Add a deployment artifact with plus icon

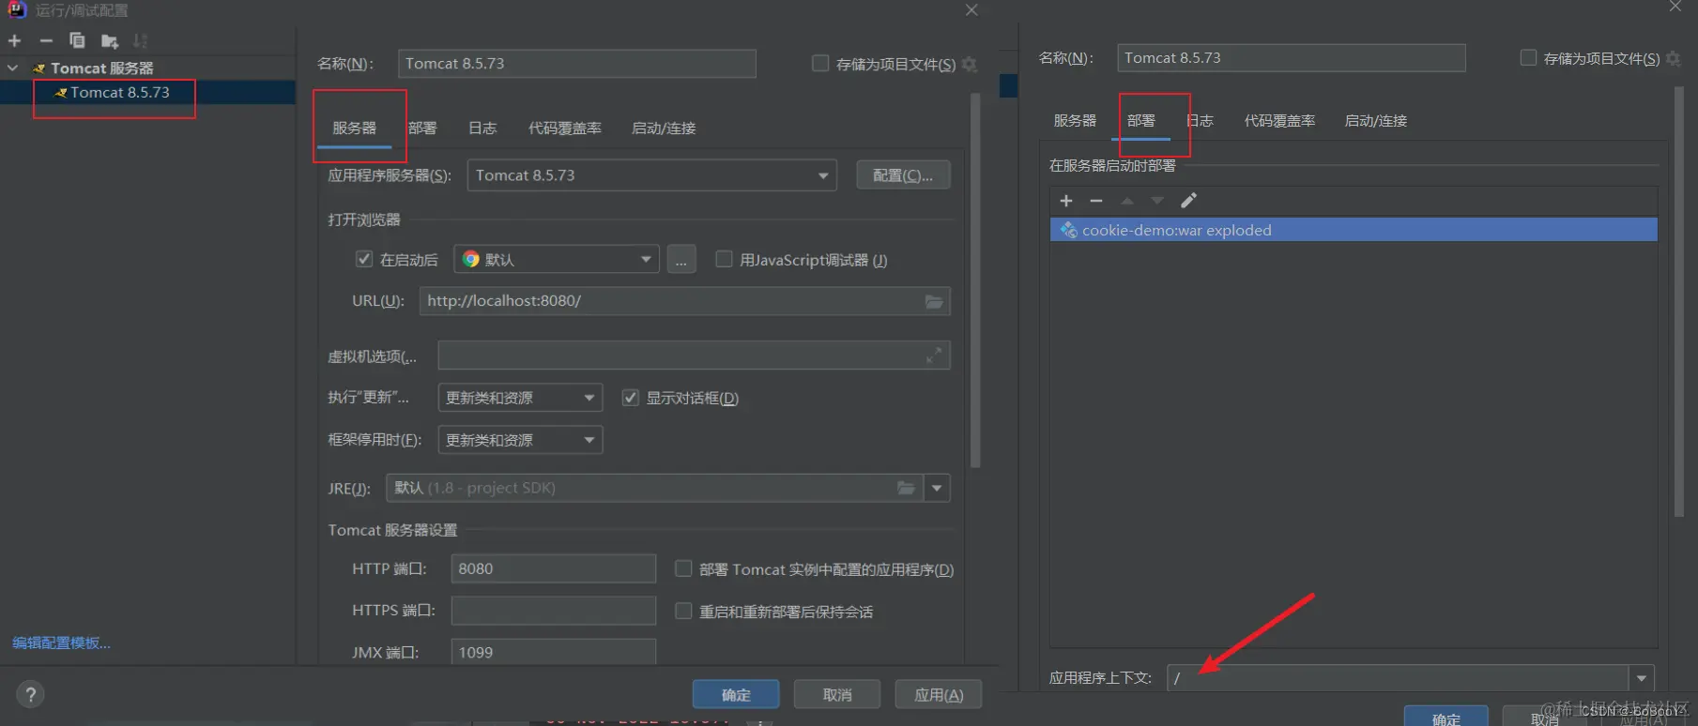click(x=1065, y=200)
